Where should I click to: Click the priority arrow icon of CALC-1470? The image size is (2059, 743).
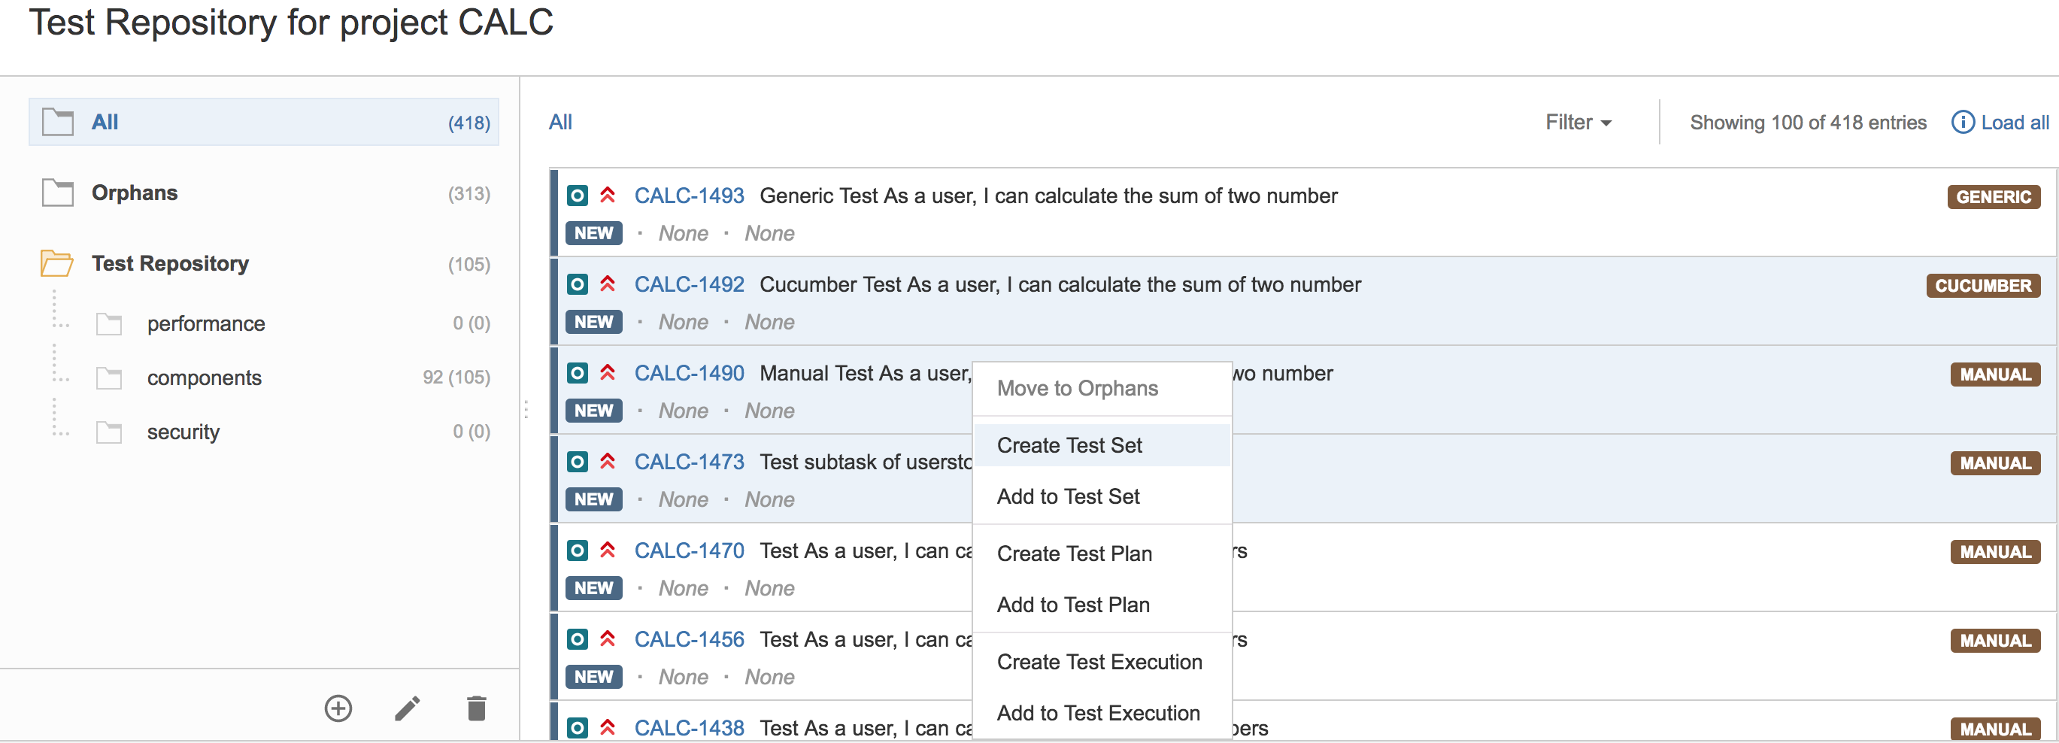[608, 550]
